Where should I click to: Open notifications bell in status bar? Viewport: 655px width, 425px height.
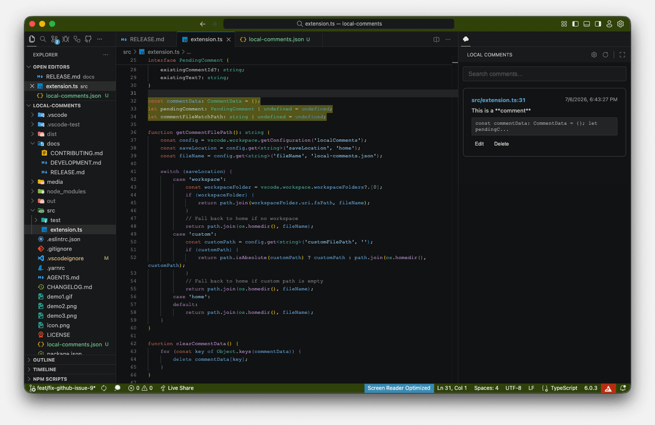[x=623, y=388]
